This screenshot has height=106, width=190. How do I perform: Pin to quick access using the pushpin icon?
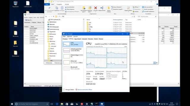pos(49,8)
